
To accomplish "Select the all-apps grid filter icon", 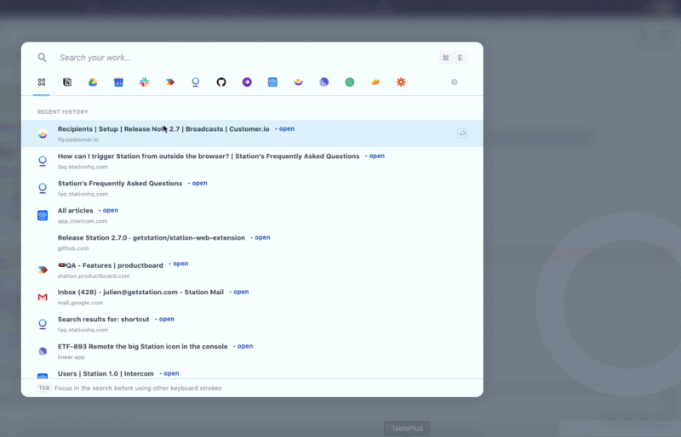I will pos(41,82).
